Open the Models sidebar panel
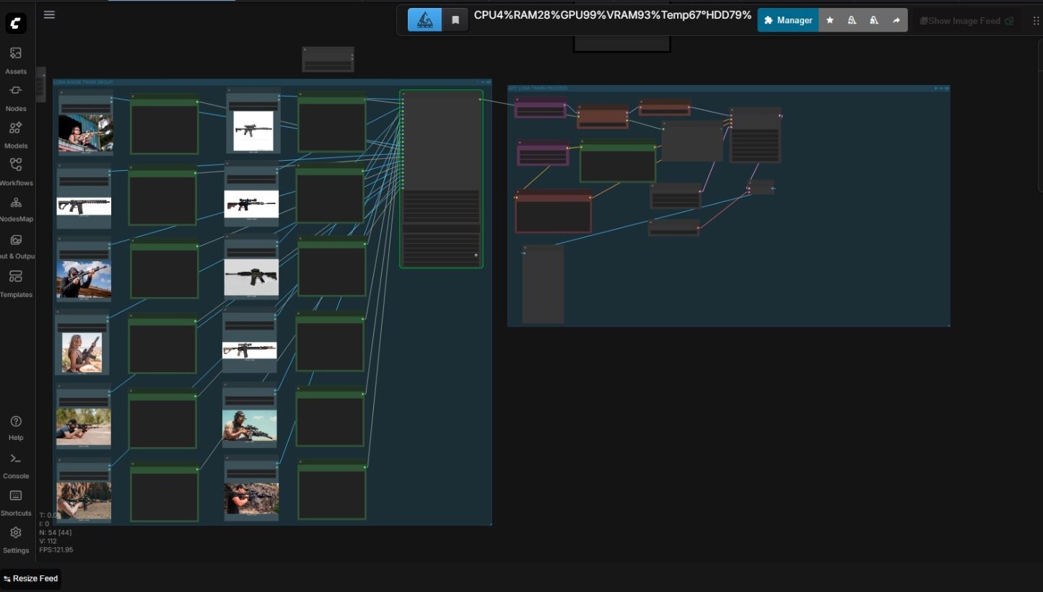Screen dimensions: 1043x592 [16, 135]
